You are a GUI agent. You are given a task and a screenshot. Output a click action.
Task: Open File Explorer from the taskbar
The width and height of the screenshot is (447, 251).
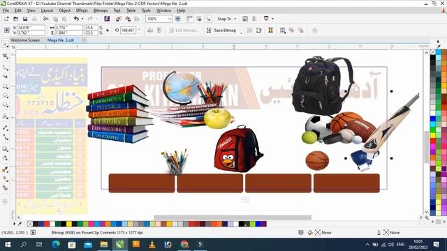(x=104, y=245)
